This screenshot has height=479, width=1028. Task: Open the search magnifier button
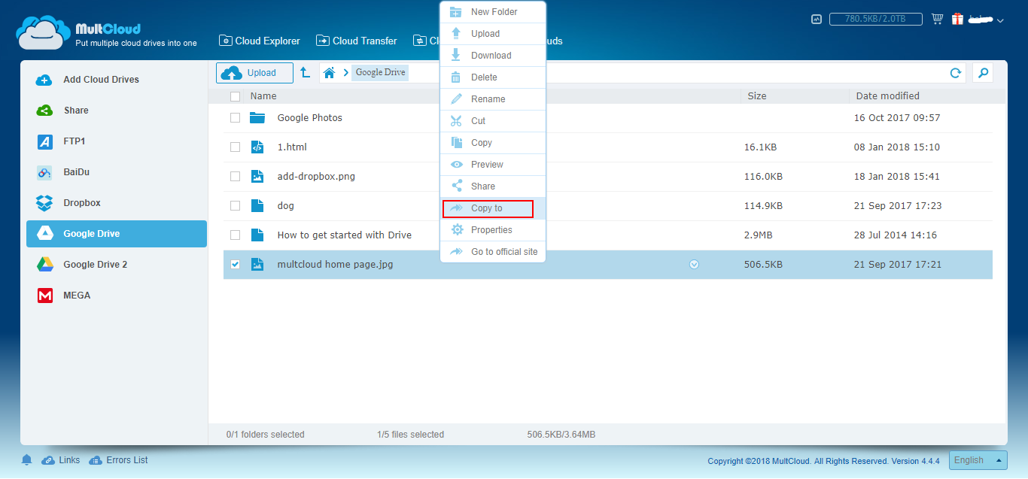click(982, 73)
